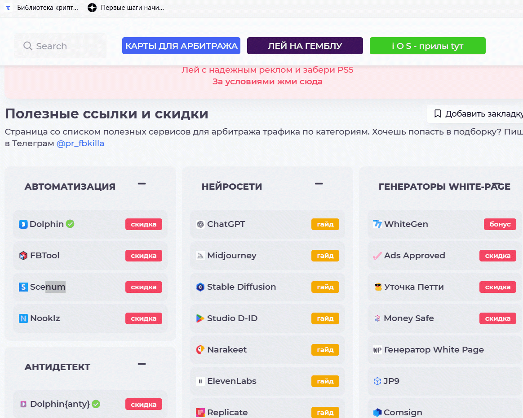Click the скидка badge for Dolphin

[144, 224]
